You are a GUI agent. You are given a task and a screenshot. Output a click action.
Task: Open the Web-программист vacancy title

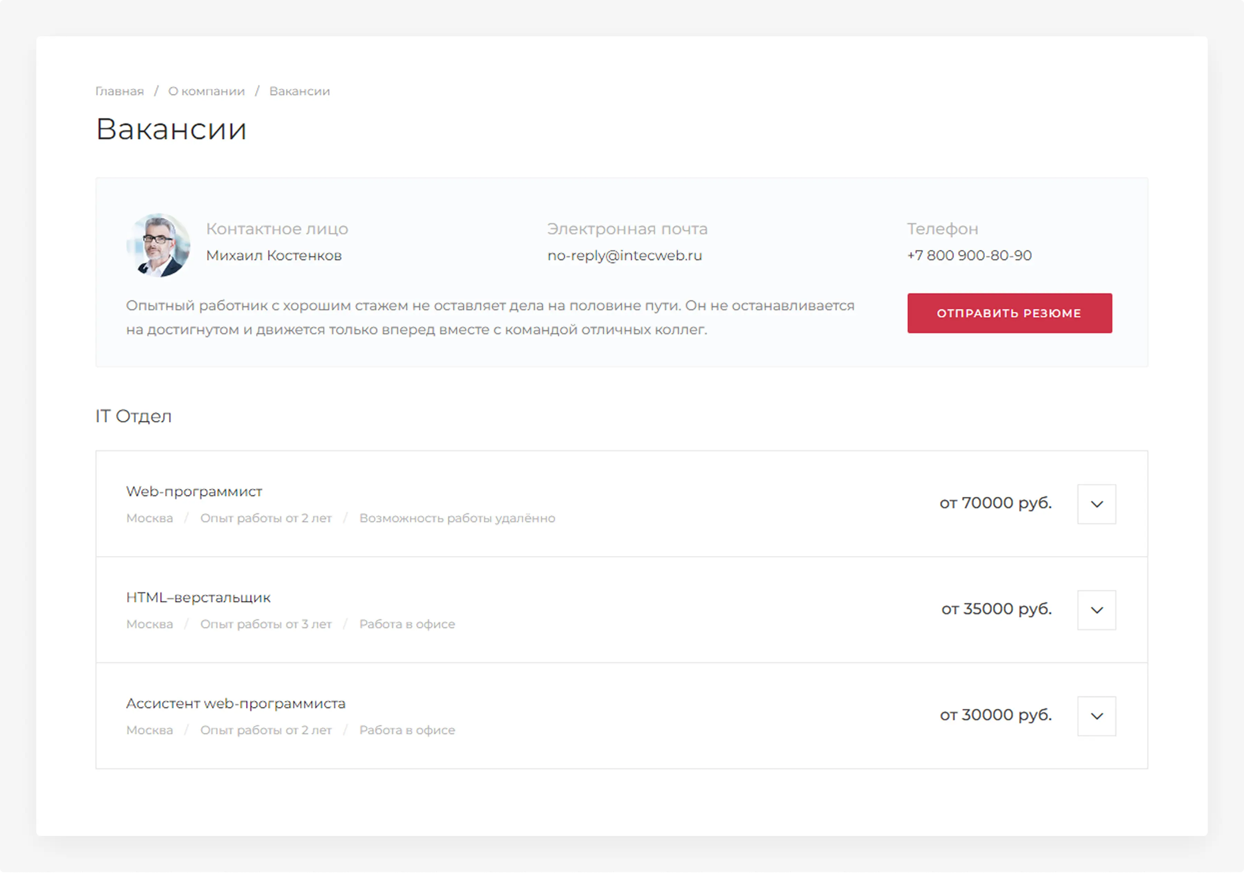point(194,491)
